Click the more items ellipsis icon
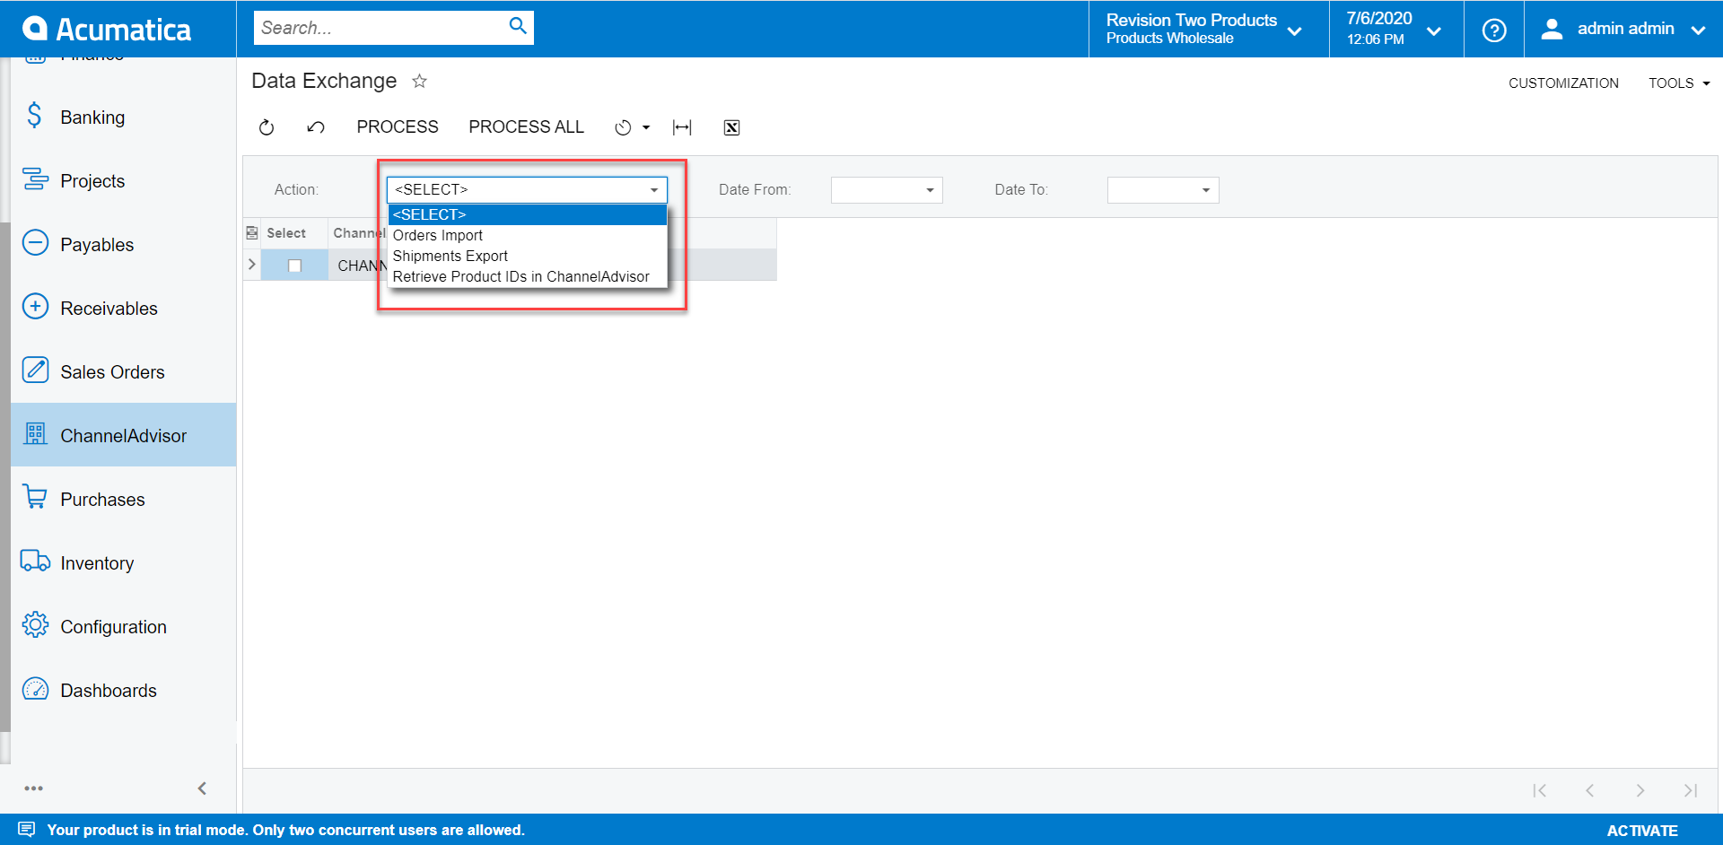The height and width of the screenshot is (845, 1723). pos(34,788)
